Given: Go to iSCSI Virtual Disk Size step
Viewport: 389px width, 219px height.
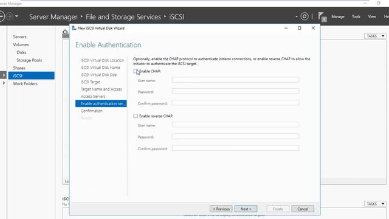Looking at the screenshot, I should (x=98, y=75).
